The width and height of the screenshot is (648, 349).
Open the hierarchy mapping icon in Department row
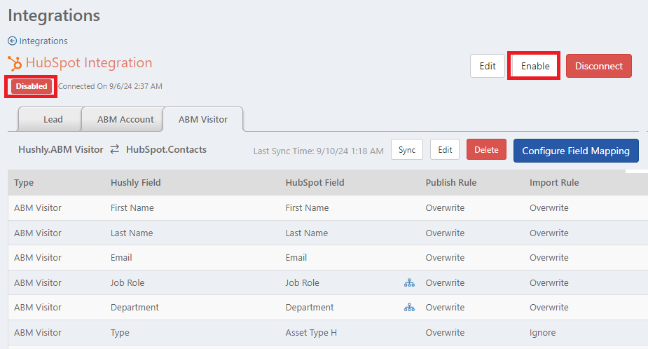tap(409, 307)
